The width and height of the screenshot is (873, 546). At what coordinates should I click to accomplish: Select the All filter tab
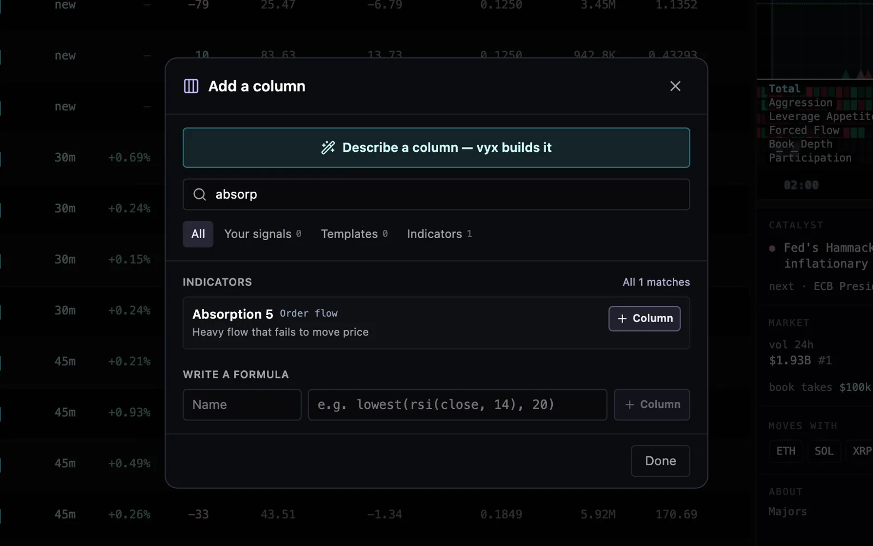198,234
